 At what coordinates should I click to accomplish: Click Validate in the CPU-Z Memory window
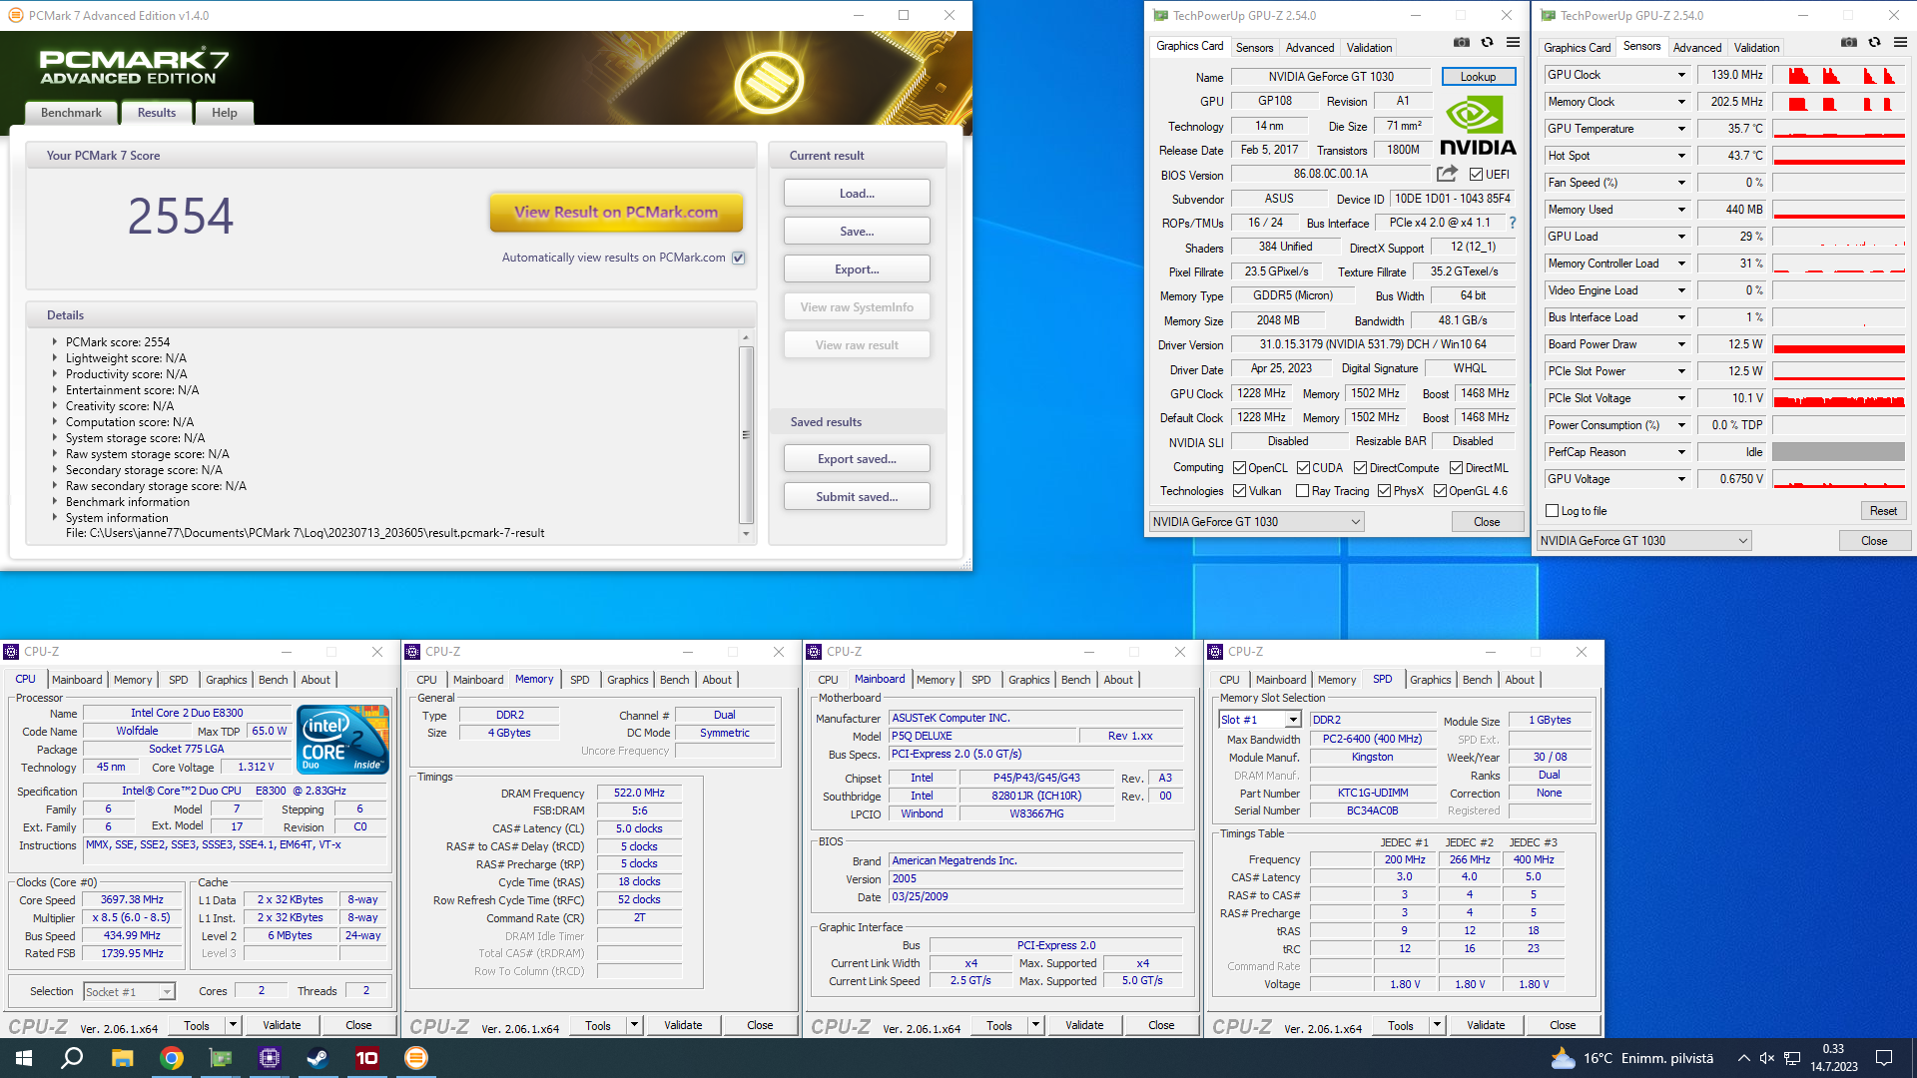pyautogui.click(x=683, y=1025)
